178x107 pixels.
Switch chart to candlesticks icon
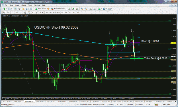(x=73, y=9)
